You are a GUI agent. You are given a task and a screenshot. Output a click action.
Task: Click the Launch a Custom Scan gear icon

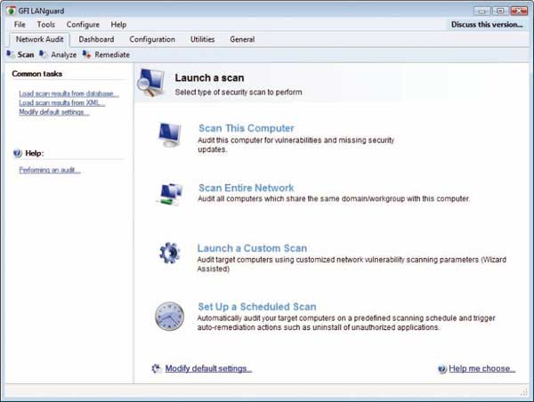tap(169, 253)
